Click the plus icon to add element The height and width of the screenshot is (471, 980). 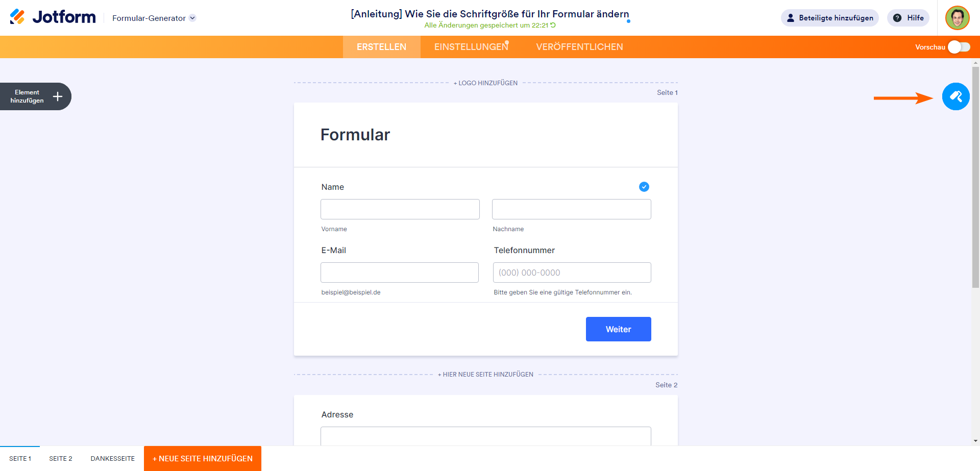click(58, 96)
